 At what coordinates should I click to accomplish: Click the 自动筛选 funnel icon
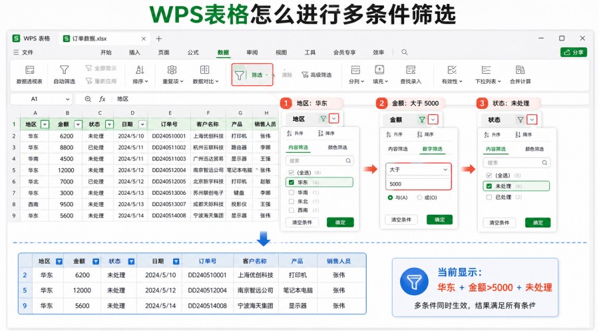pos(64,70)
